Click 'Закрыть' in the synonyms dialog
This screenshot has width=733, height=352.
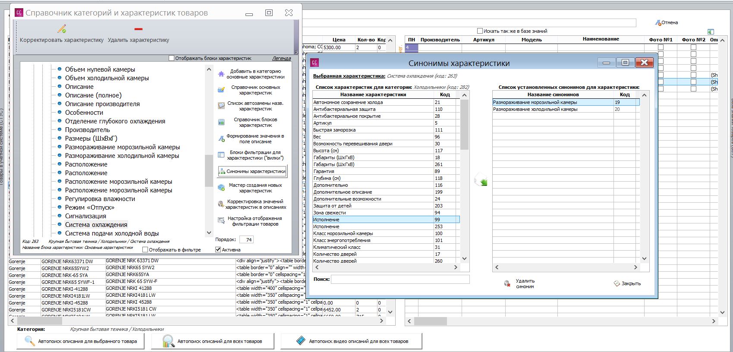(x=627, y=284)
